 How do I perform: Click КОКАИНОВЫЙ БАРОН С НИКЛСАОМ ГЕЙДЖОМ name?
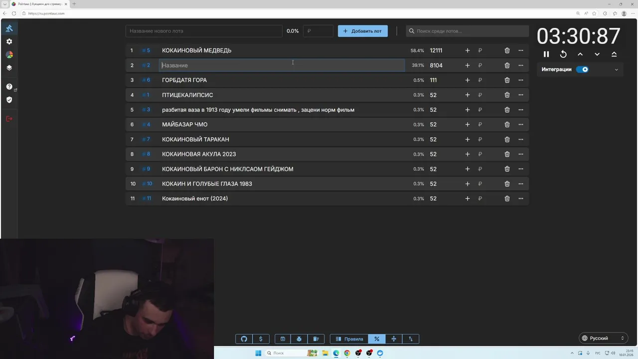pos(227,169)
